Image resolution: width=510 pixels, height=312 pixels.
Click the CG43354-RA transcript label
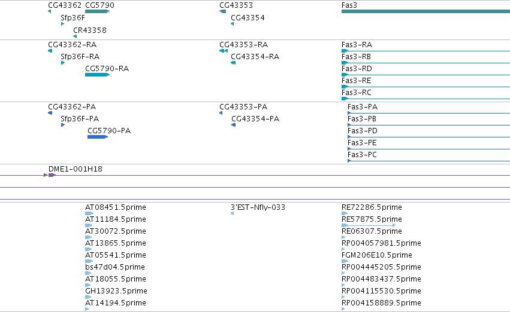point(255,57)
